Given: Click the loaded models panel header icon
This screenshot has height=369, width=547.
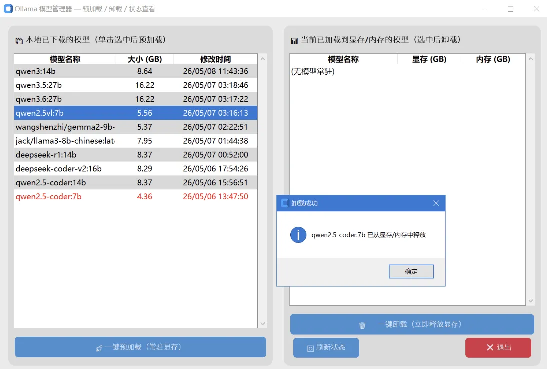Looking at the screenshot, I should coord(294,41).
